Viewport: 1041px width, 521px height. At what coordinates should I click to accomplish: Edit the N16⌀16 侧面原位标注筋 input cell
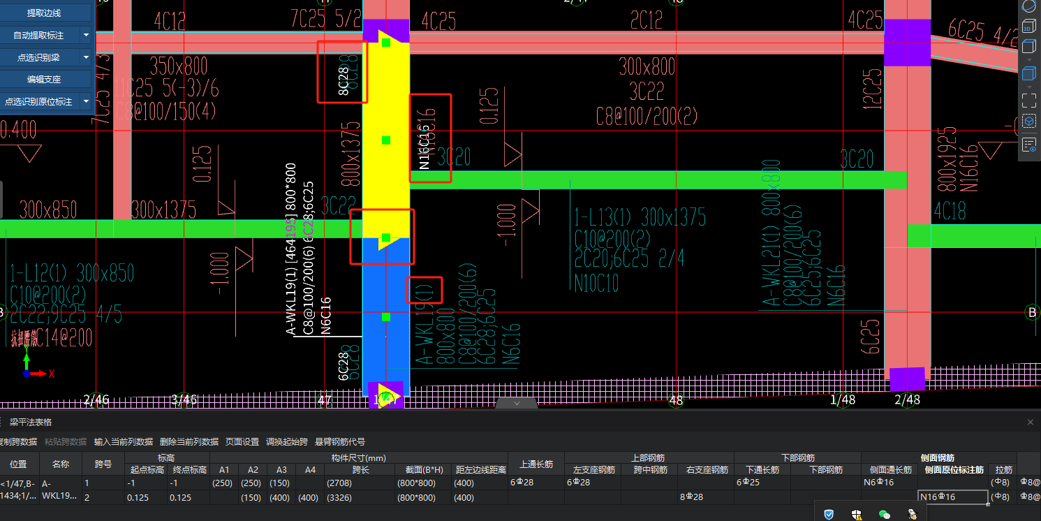pyautogui.click(x=952, y=497)
